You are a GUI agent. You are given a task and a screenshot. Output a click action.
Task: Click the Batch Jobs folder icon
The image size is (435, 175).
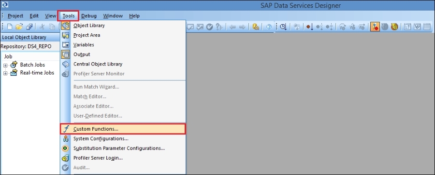(14, 65)
